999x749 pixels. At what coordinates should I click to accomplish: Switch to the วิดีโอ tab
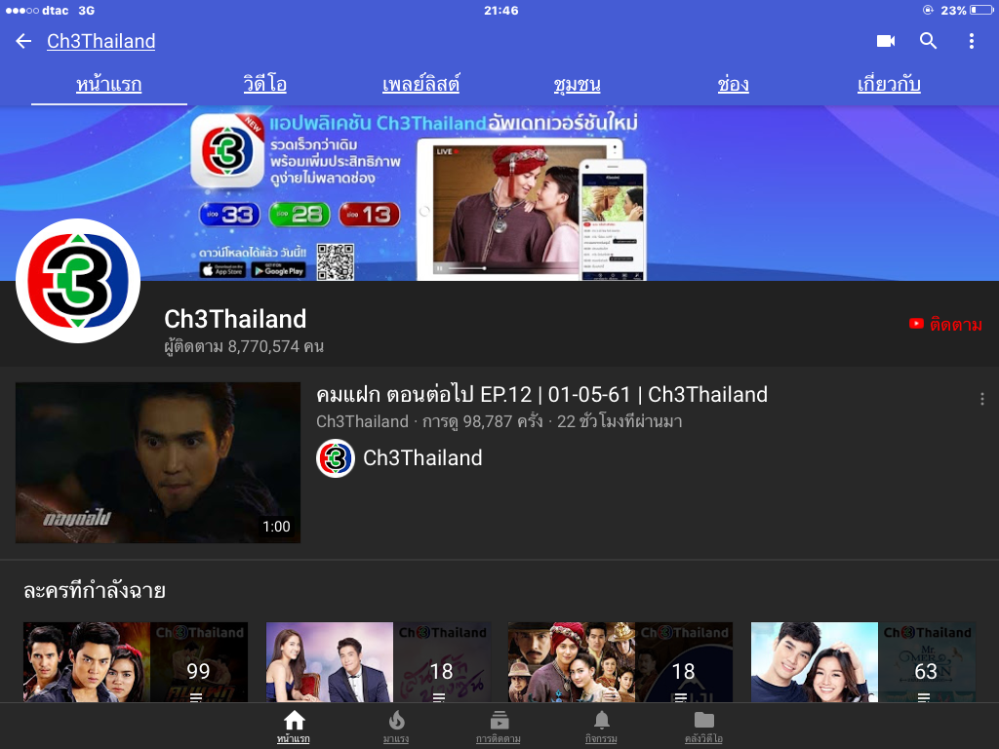pyautogui.click(x=265, y=84)
